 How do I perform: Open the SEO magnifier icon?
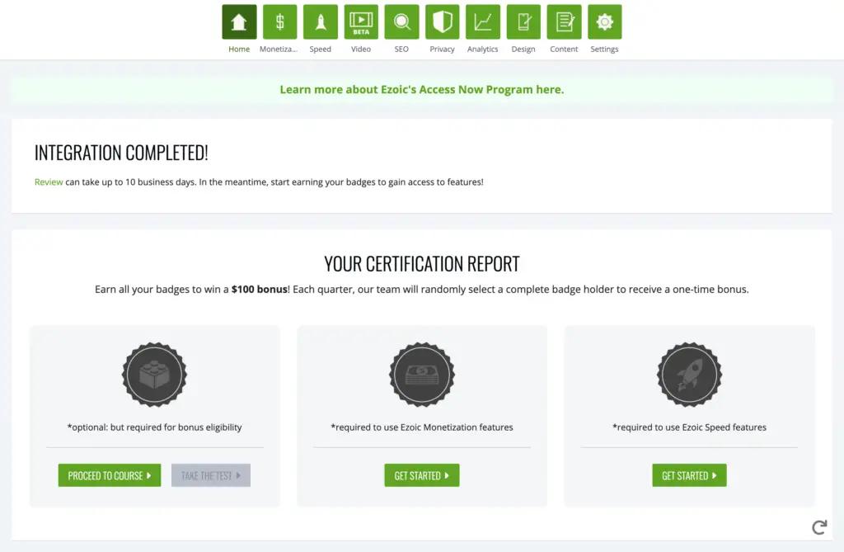[401, 21]
